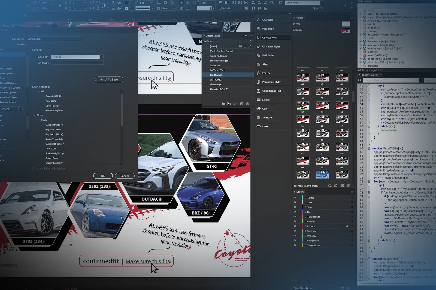Select the A-Coyote parent page swatch thumbnail
Viewport: 436px width, 290px height.
346,30
